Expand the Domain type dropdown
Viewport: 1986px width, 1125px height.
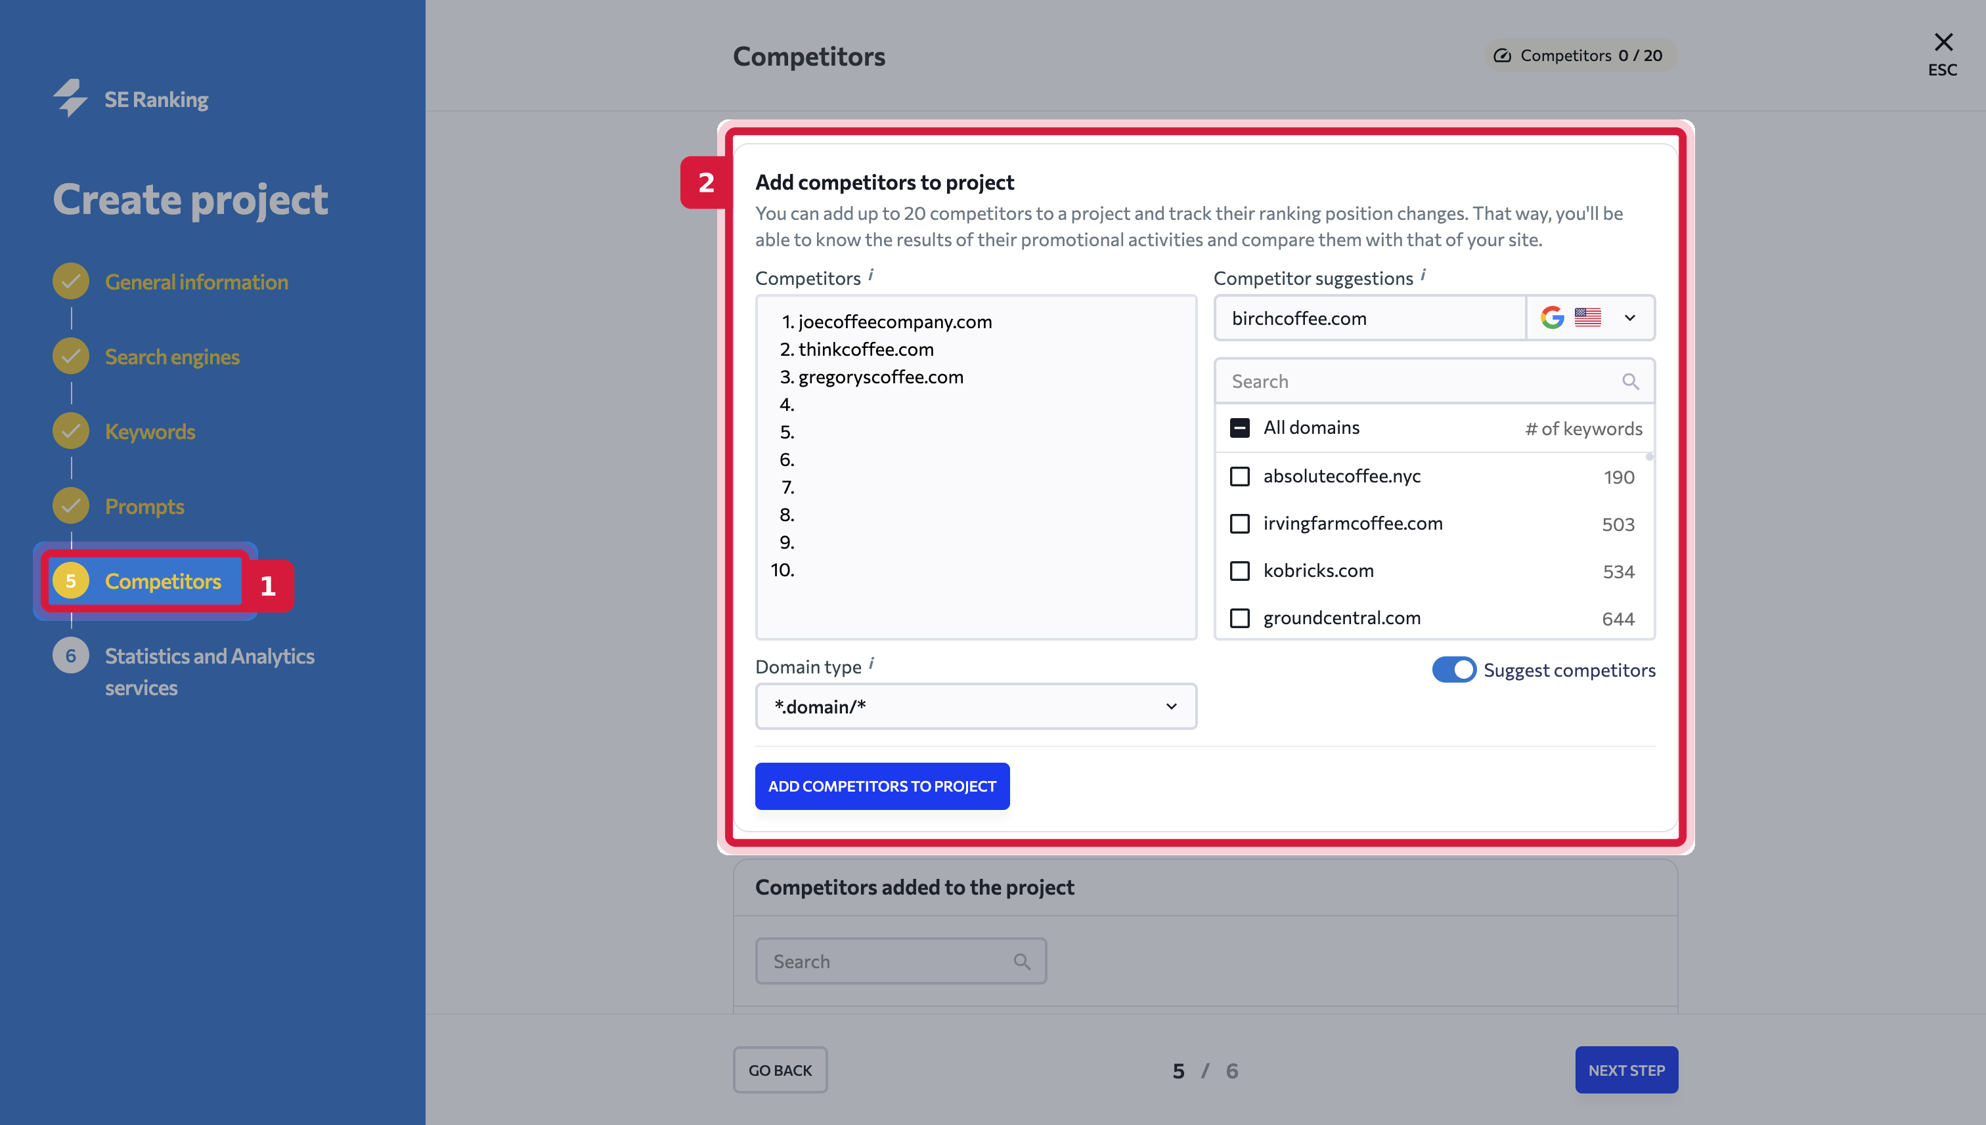pos(976,706)
